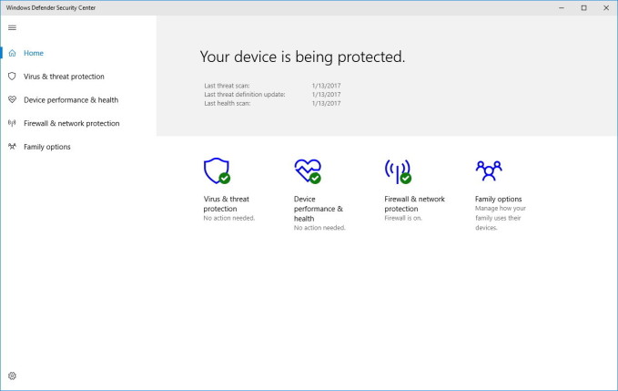The width and height of the screenshot is (618, 391).
Task: Click the Home house icon in sidebar
Action: 12,53
